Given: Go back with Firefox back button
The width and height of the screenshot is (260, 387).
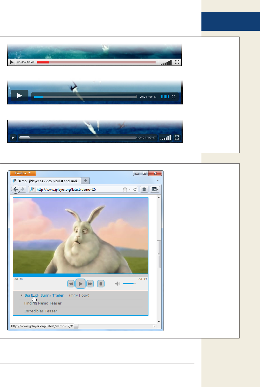Looking at the screenshot, I should [x=16, y=189].
